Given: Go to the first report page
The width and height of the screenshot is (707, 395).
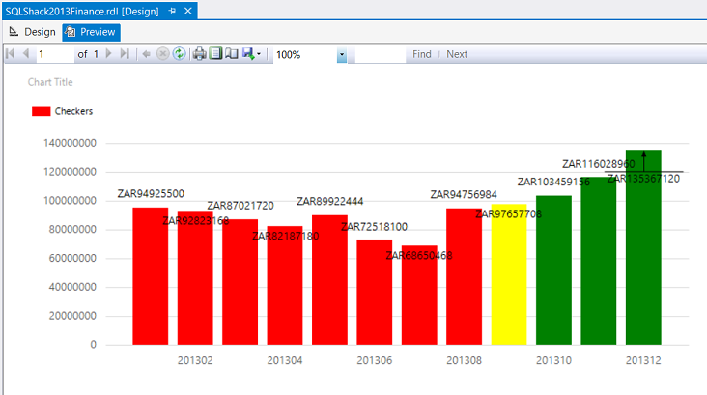Looking at the screenshot, I should coord(11,54).
